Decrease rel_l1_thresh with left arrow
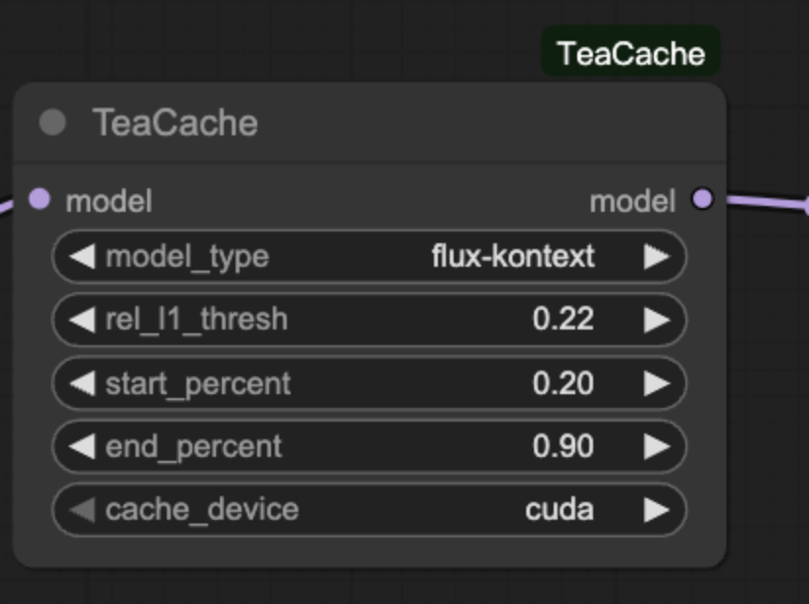This screenshot has height=604, width=809. pyautogui.click(x=82, y=320)
